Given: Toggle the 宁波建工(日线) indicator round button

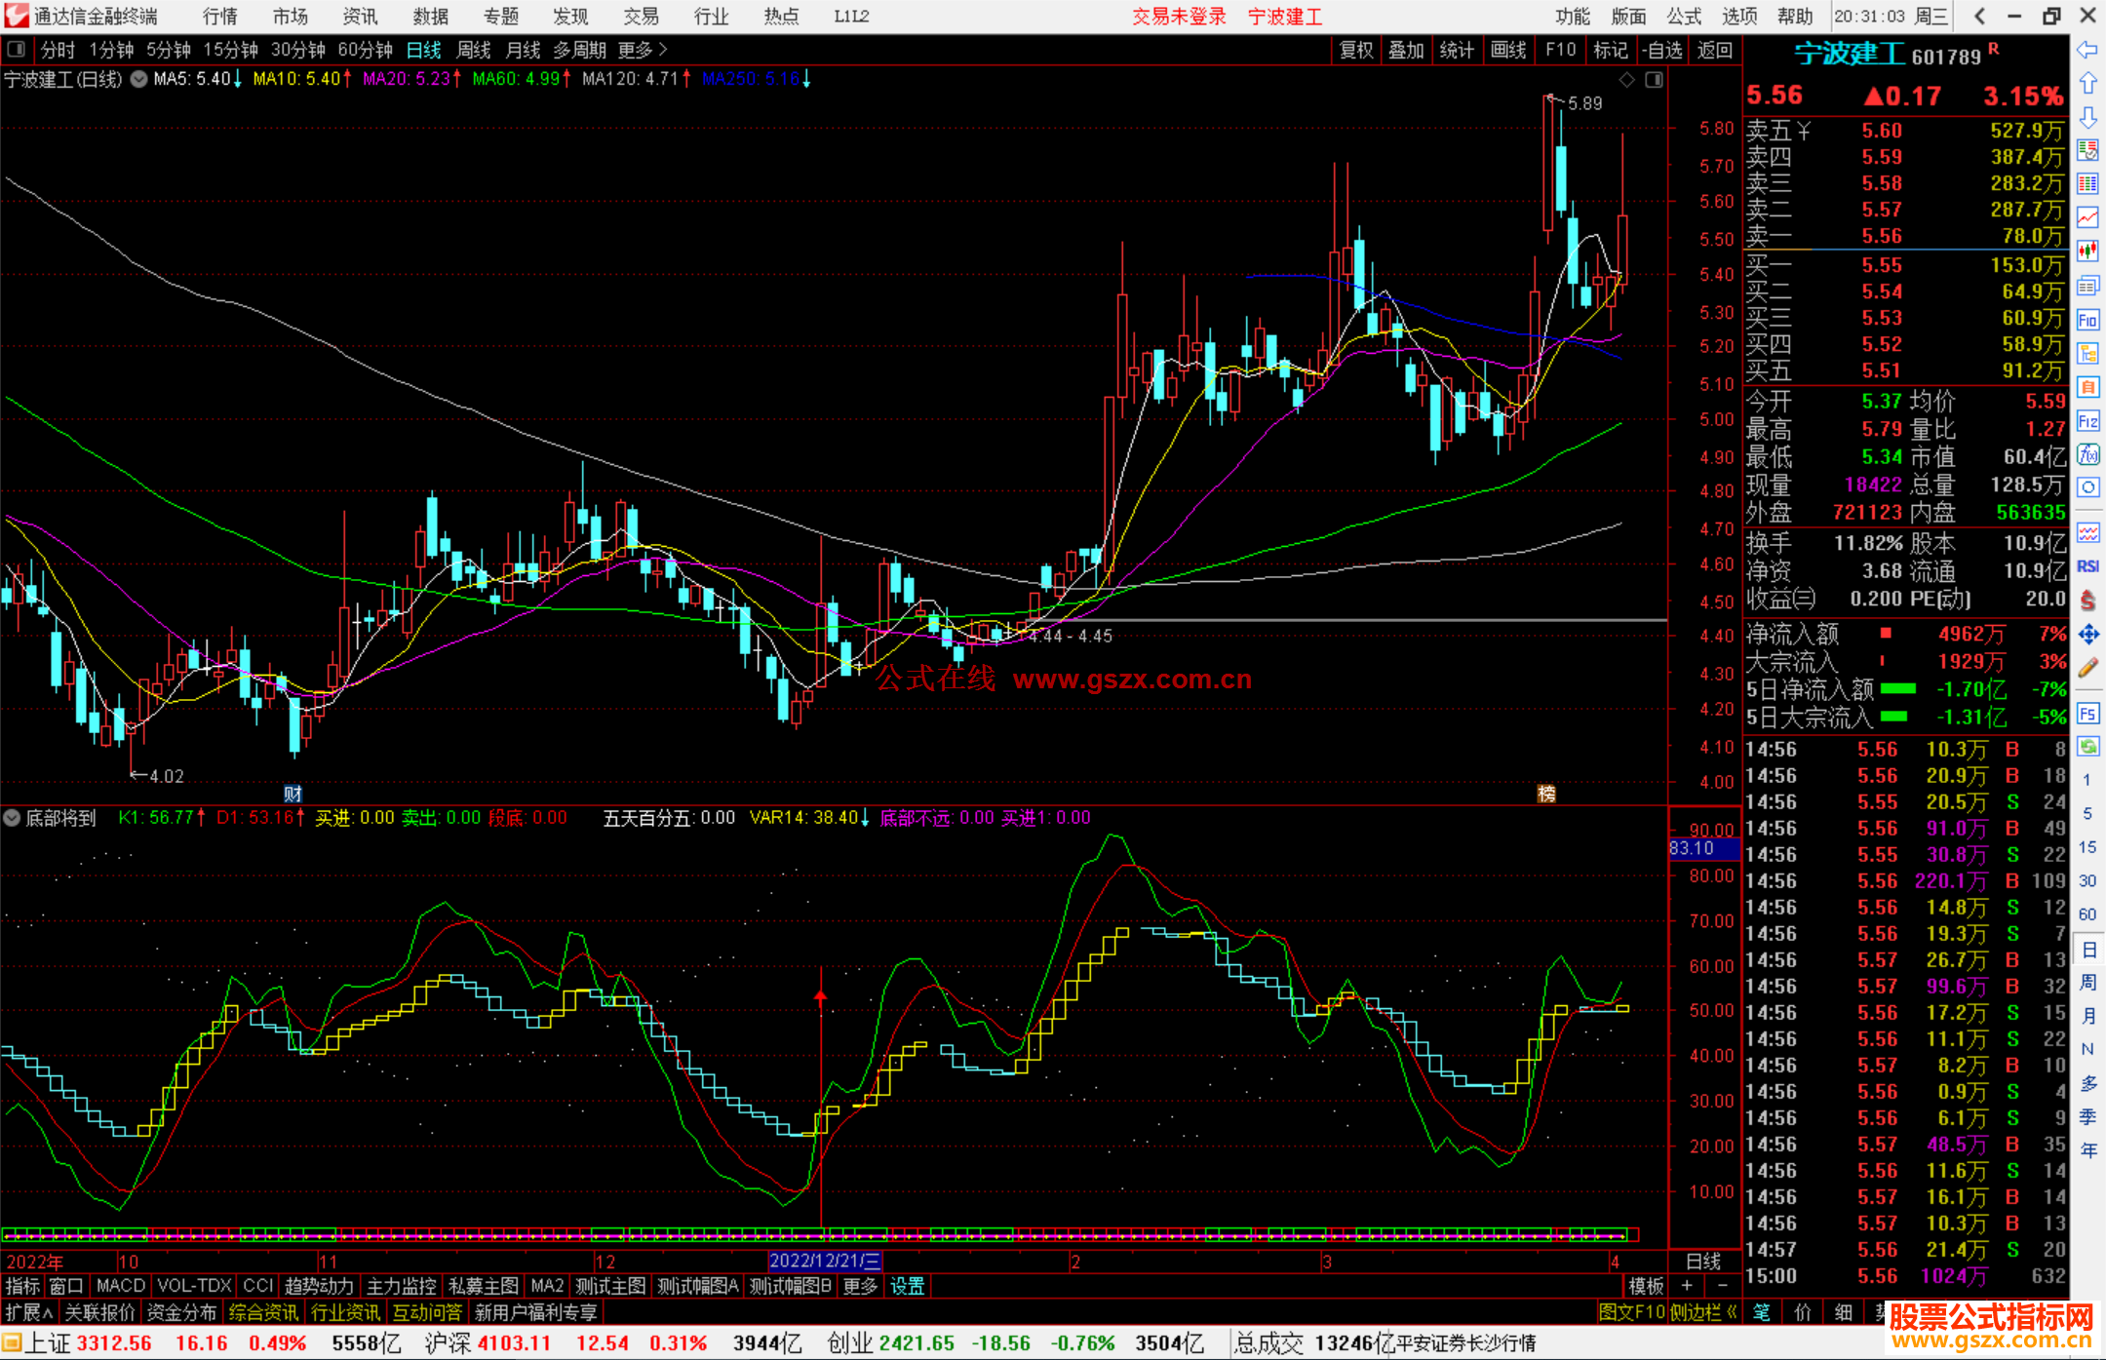Looking at the screenshot, I should [x=138, y=79].
